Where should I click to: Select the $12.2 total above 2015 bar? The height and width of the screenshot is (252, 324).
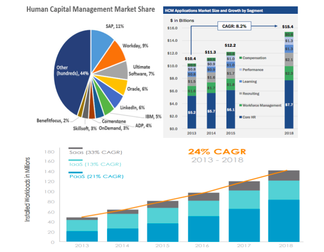click(230, 45)
